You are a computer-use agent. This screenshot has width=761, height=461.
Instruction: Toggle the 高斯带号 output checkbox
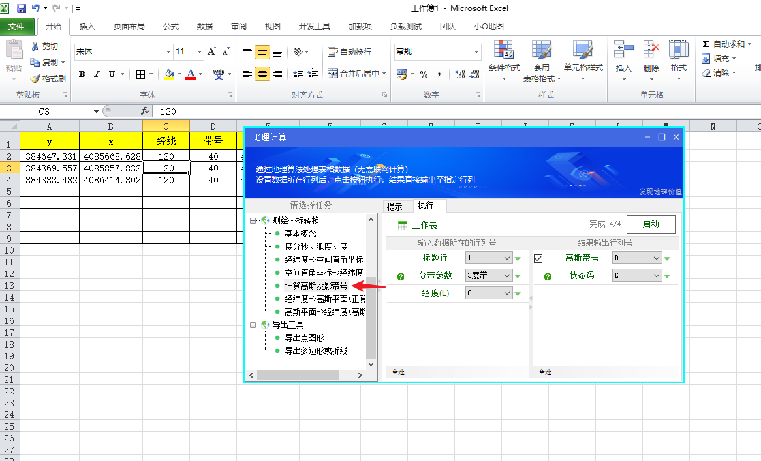point(538,258)
